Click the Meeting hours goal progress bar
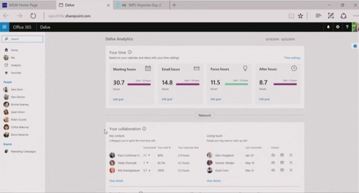 (x=139, y=84)
